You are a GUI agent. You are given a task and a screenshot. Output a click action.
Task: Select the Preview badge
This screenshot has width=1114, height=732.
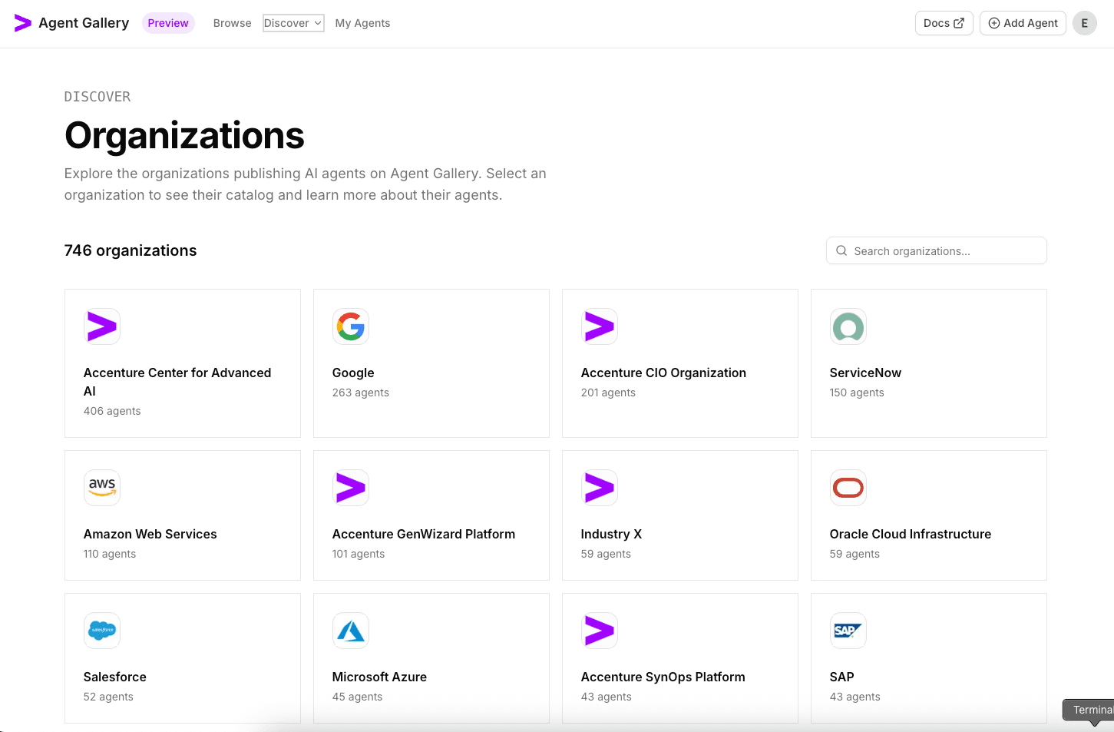coord(167,23)
